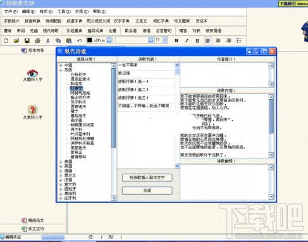Open the 唐诗 reference
308x242 pixels.
[x=8, y=31]
